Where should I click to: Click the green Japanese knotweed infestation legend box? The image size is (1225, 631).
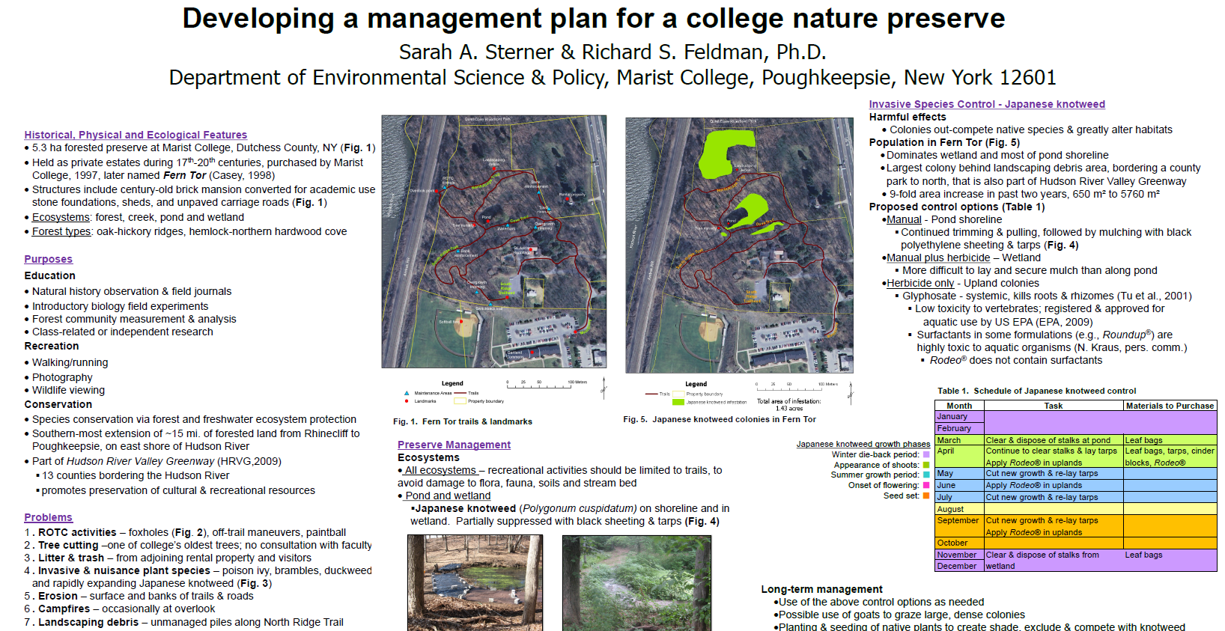pos(678,402)
